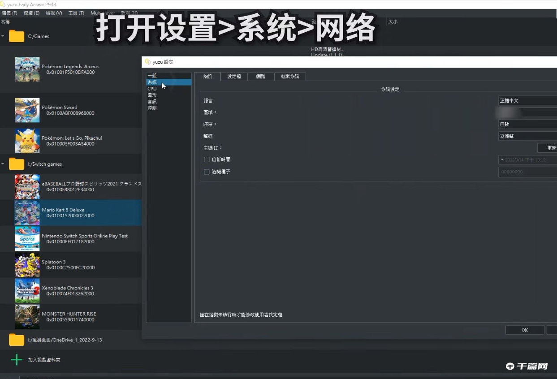The height and width of the screenshot is (379, 557).
Task: Click the OK button in settings dialog
Action: 524,330
